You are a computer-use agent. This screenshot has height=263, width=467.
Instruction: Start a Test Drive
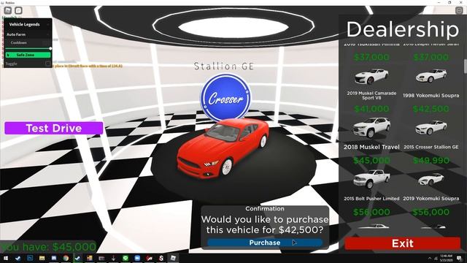[53, 128]
